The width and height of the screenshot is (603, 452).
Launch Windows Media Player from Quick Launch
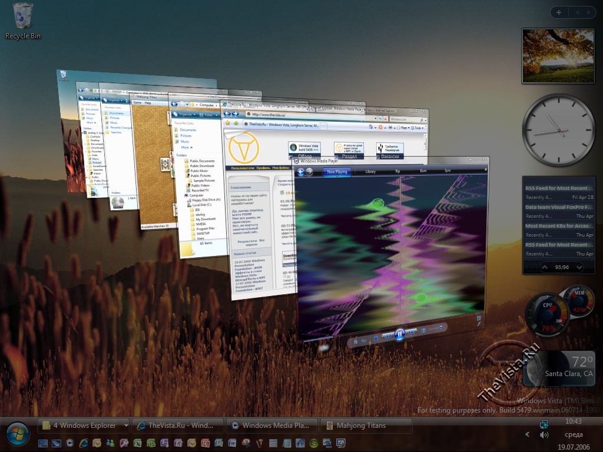point(69,443)
